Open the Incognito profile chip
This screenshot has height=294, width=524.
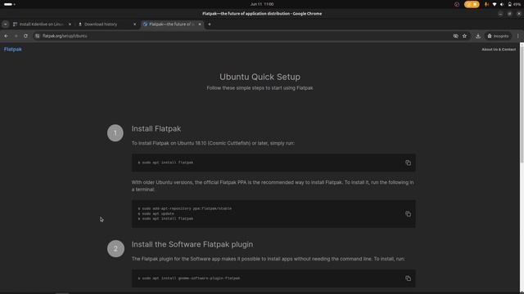click(x=498, y=36)
